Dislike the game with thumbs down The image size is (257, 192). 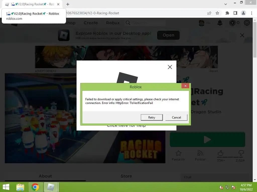pyautogui.click(x=241, y=153)
